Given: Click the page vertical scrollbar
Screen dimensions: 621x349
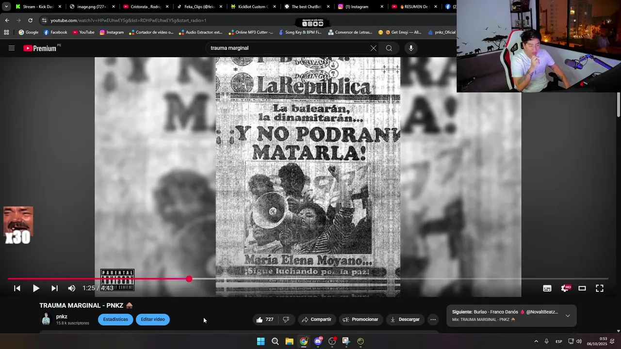Looking at the screenshot, I should click(618, 104).
